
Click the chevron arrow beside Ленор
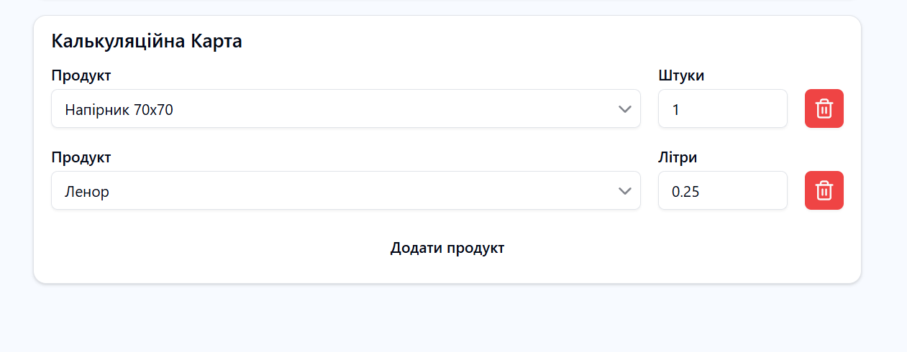coord(625,191)
